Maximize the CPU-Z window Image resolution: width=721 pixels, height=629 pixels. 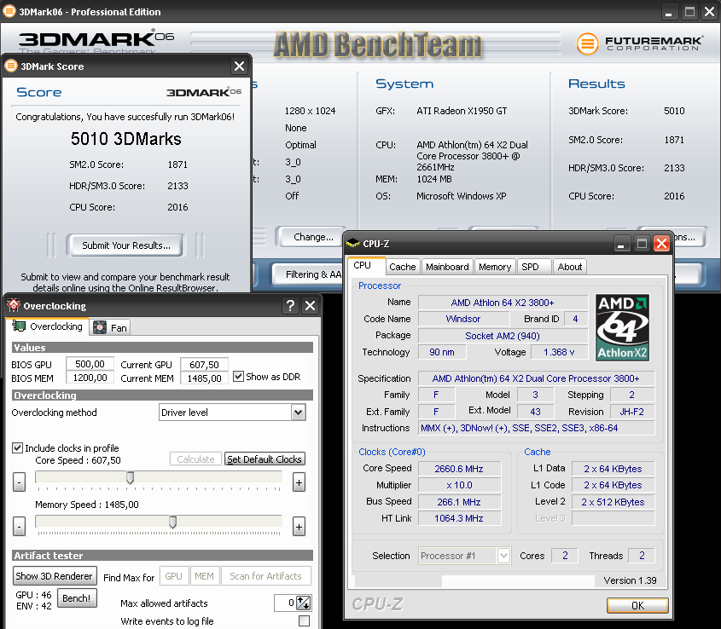[x=642, y=244]
